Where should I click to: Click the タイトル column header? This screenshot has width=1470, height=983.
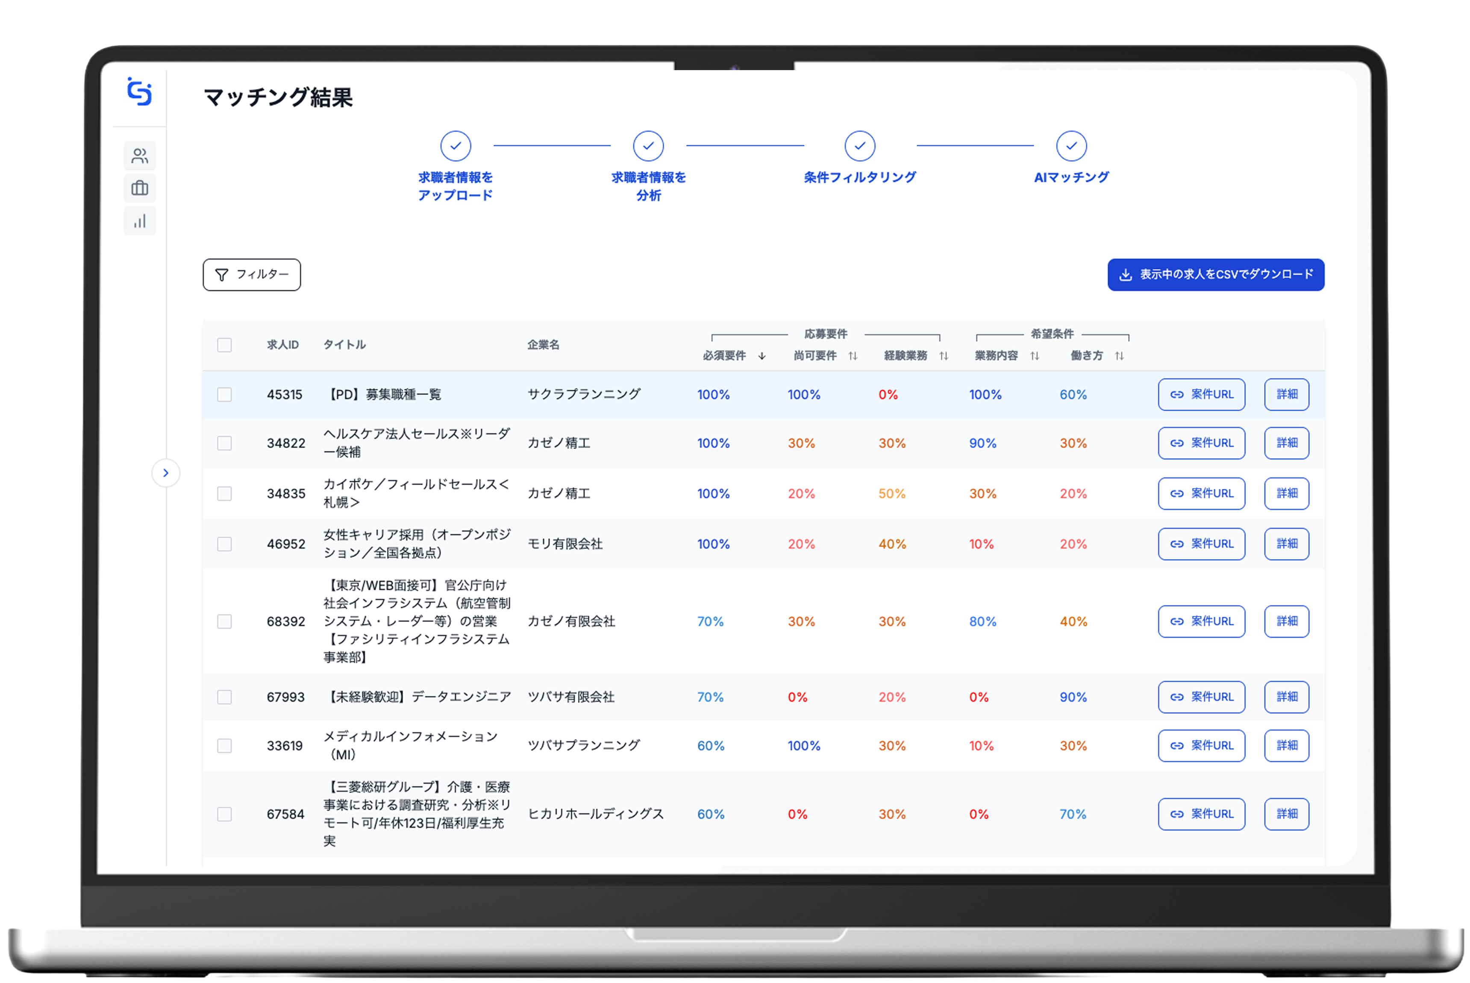344,345
